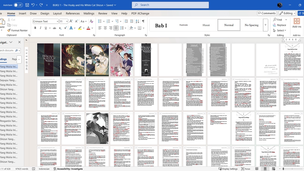Click the Undo arrow icon
304x171 pixels.
coord(33,5)
